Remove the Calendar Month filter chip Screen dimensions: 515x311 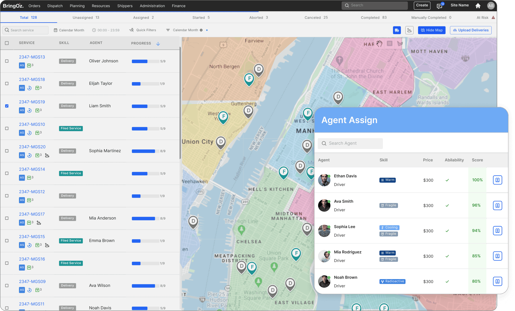(201, 30)
